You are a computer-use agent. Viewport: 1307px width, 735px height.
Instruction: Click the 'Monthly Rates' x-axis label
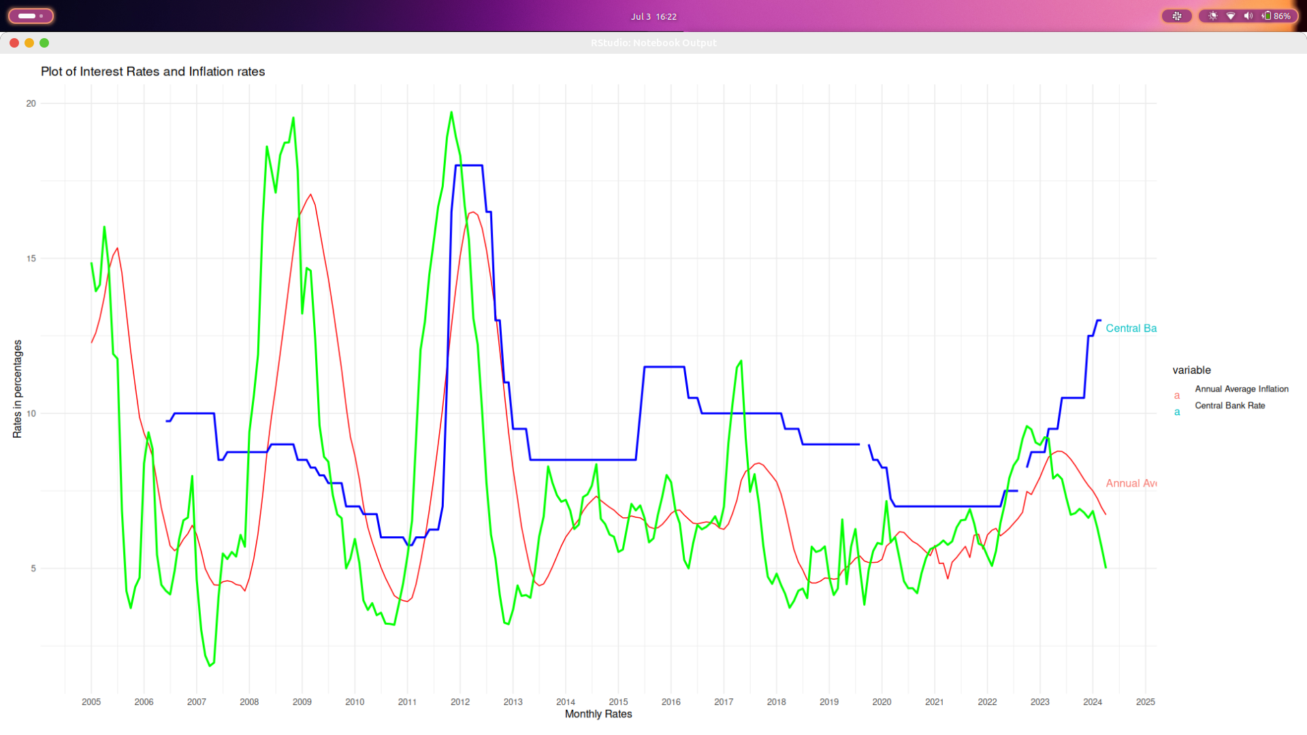click(x=598, y=714)
